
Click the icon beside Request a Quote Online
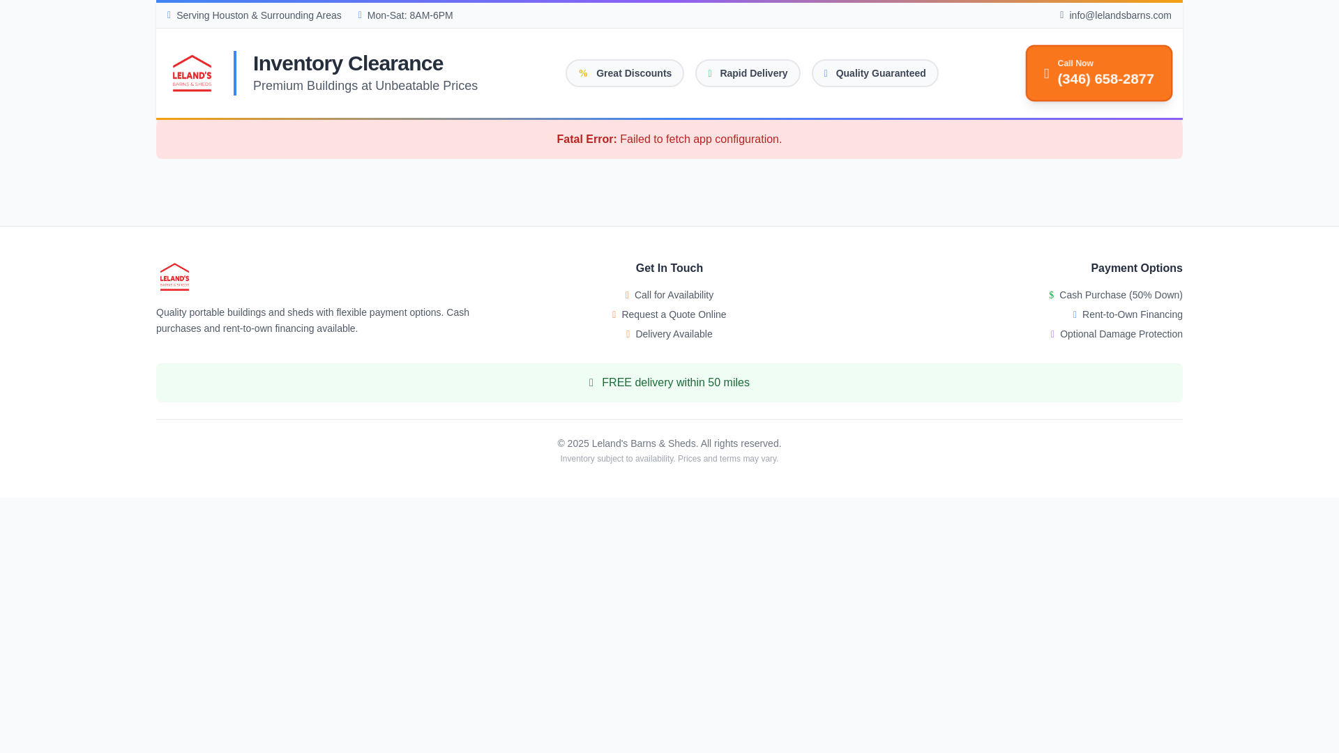[614, 314]
